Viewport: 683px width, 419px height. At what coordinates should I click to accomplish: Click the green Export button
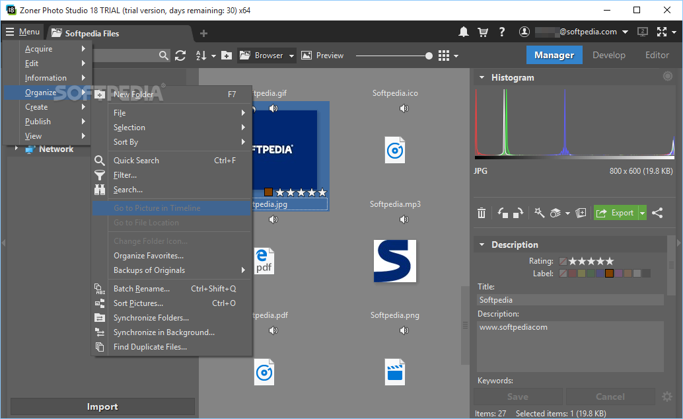click(616, 213)
